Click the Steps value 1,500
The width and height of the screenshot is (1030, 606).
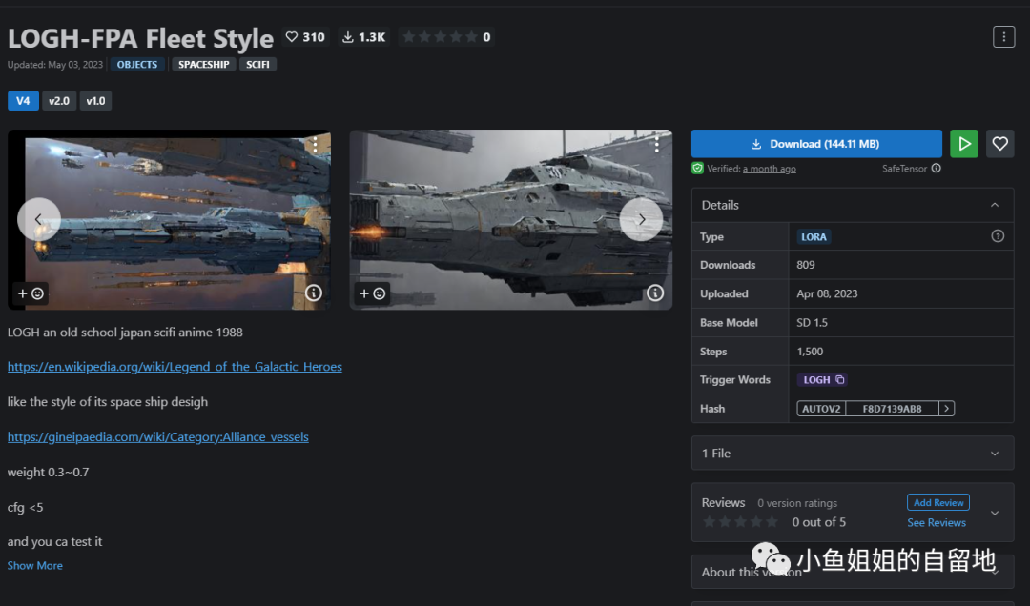coord(810,352)
